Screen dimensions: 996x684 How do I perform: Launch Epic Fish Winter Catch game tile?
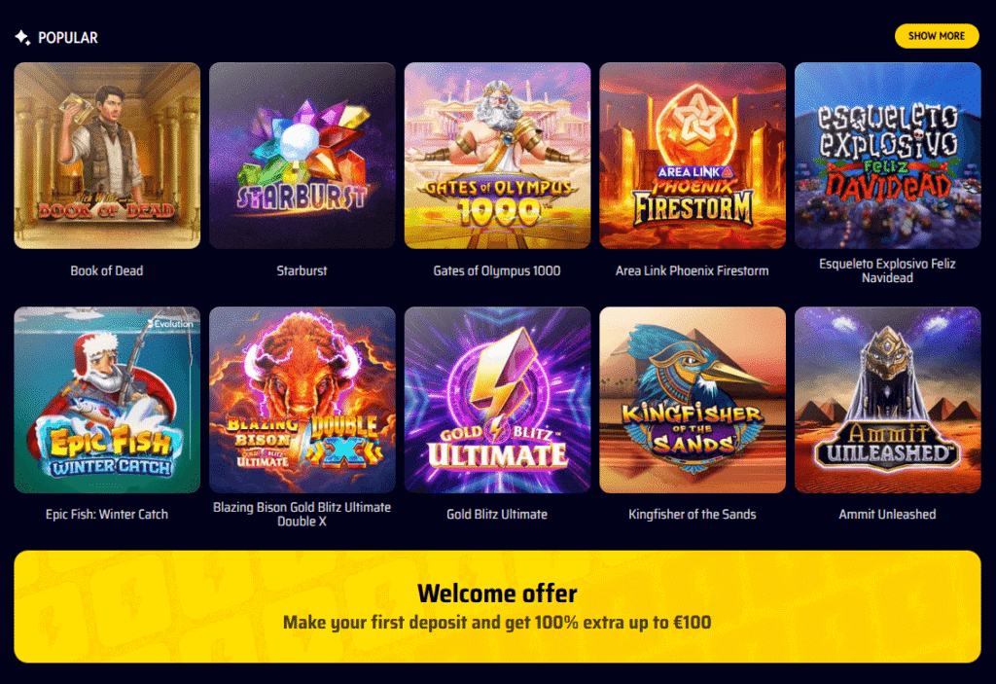(x=107, y=400)
